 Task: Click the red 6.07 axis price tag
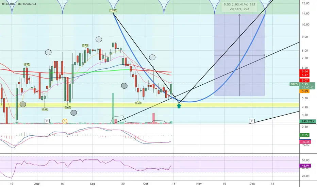tap(304, 81)
